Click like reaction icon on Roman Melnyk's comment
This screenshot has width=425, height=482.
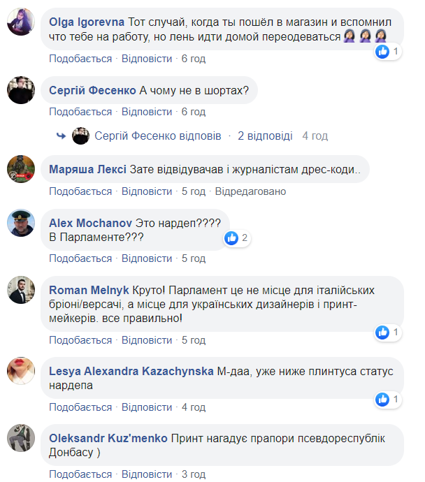click(x=382, y=333)
